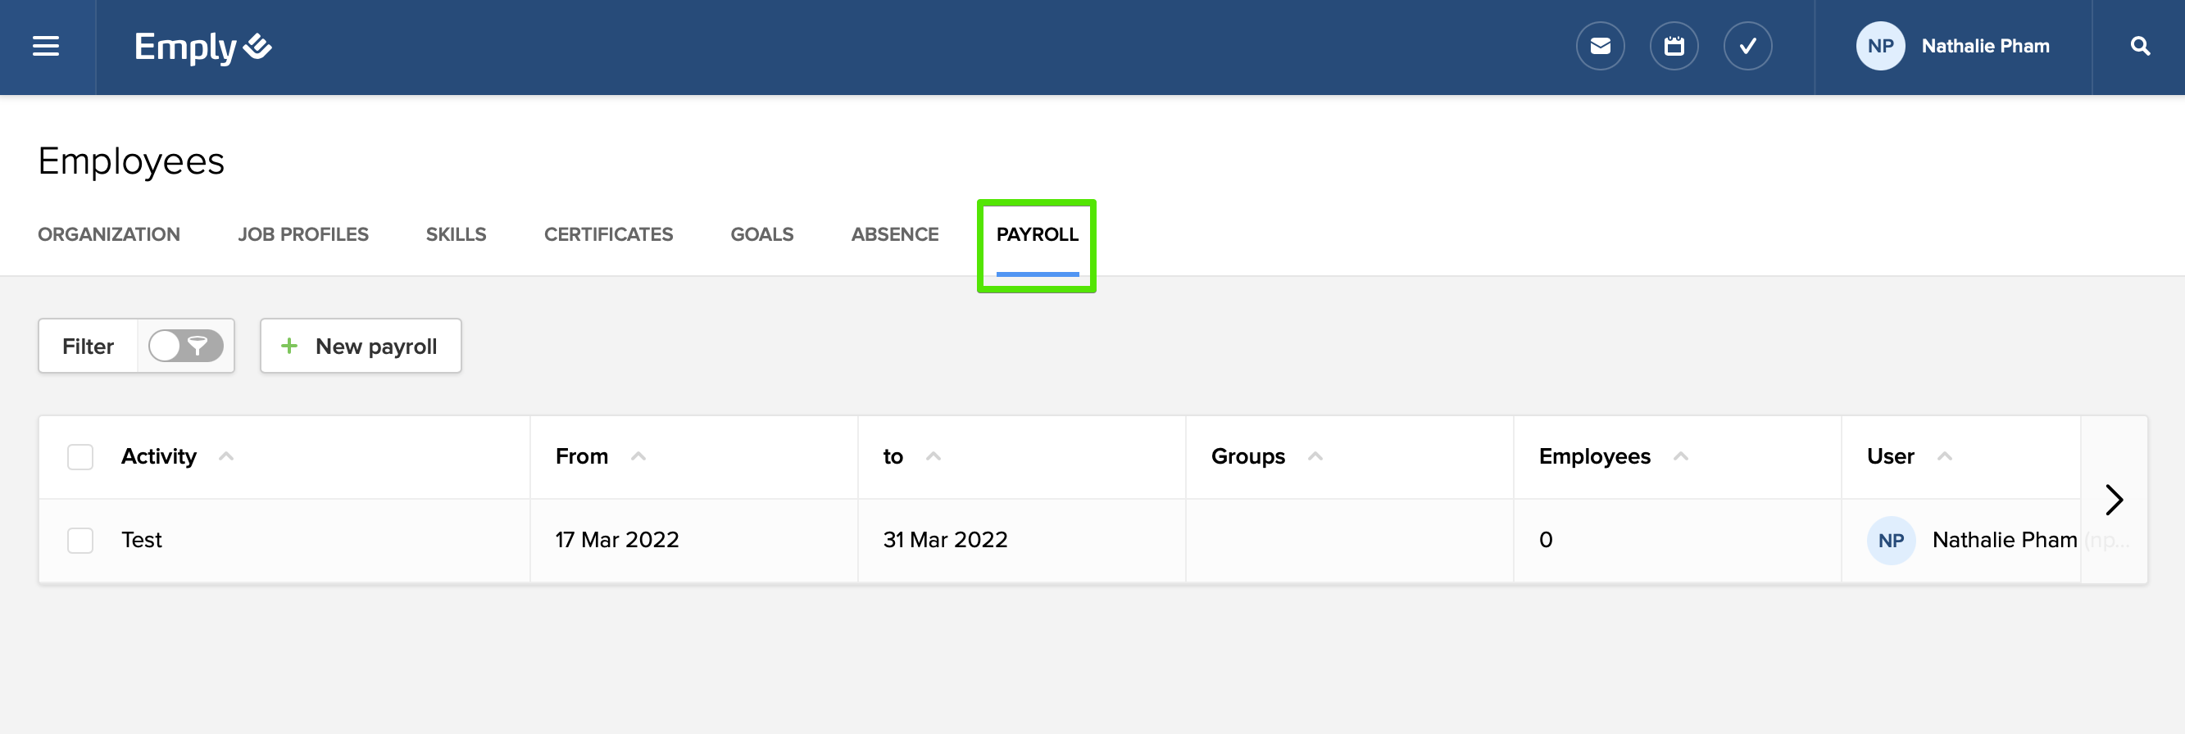This screenshot has width=2185, height=734.
Task: Open the Nathalie Pham user menu
Action: tap(1985, 47)
